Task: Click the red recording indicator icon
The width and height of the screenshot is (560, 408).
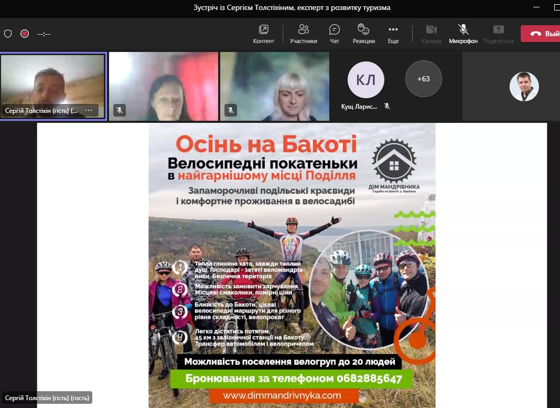Action: click(25, 34)
